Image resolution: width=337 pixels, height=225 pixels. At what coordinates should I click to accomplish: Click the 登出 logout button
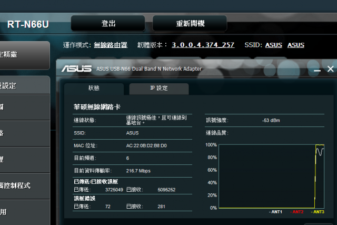pos(108,23)
